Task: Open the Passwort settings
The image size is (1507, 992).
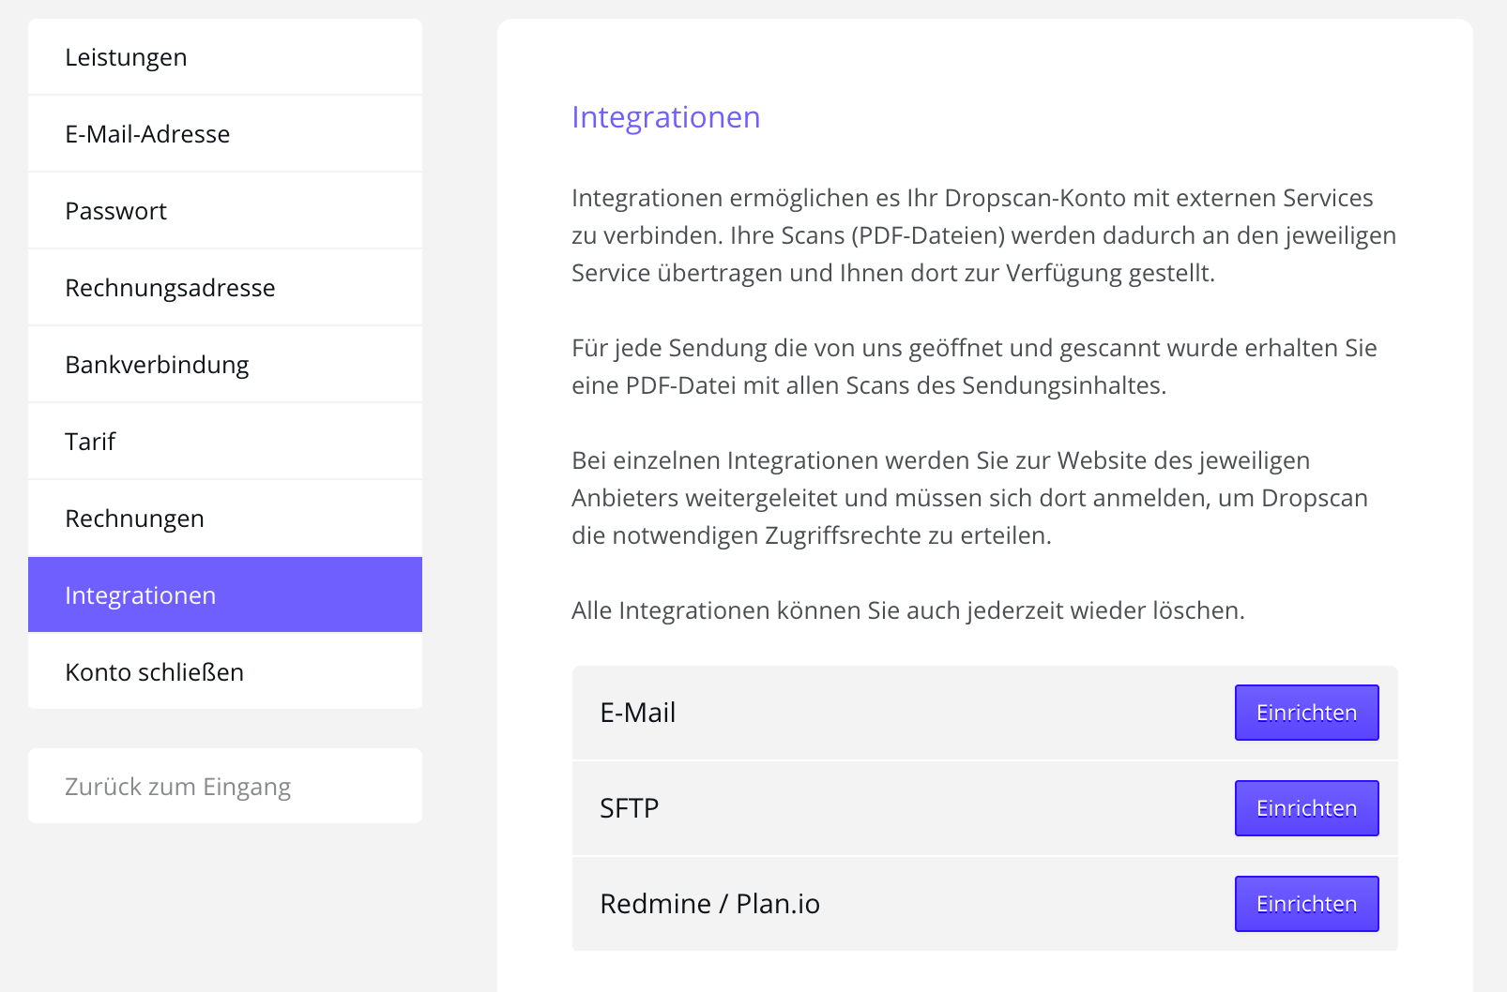Action: coord(115,211)
